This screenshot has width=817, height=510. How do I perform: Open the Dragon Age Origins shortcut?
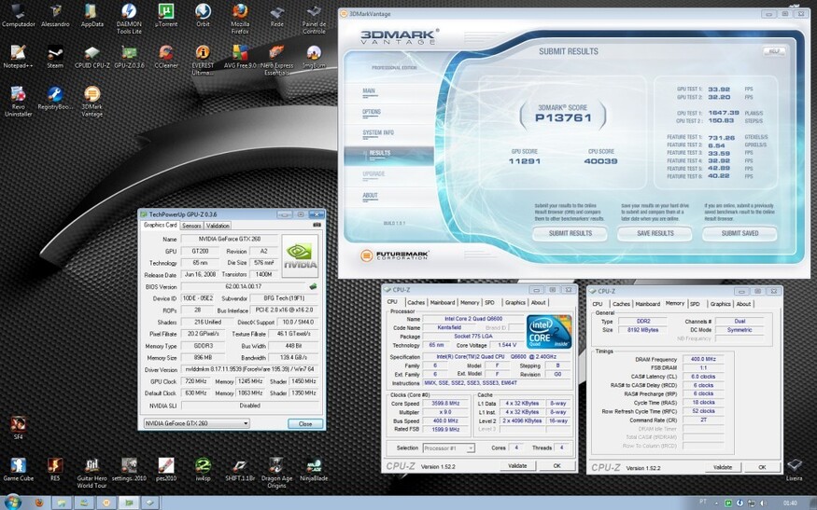tap(276, 473)
